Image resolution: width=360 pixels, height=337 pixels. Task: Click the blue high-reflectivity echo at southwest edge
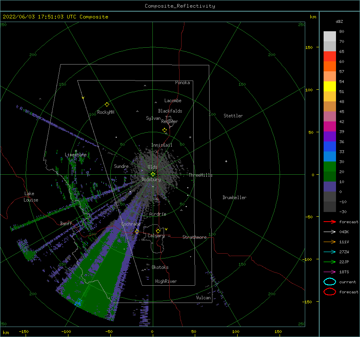point(78,302)
